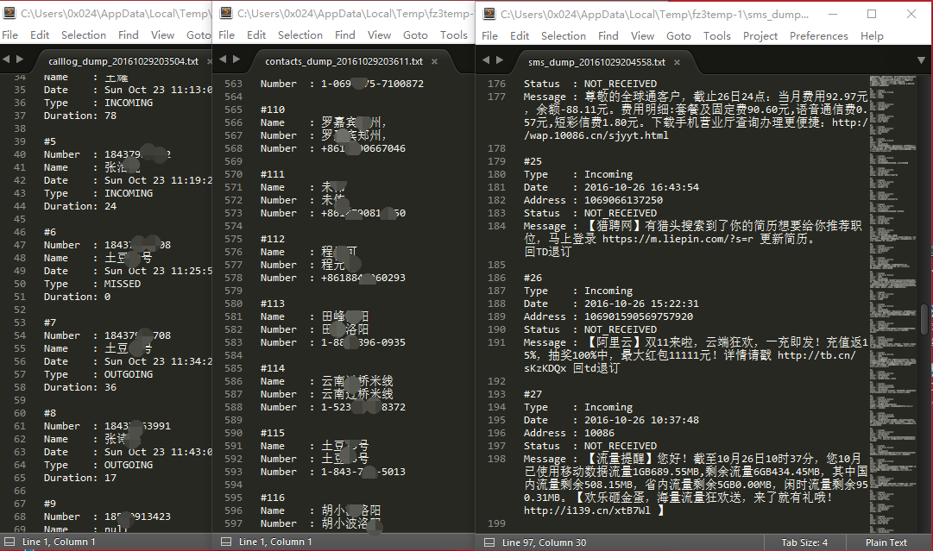Toggle side panel icon in calllog status bar

tap(9, 542)
